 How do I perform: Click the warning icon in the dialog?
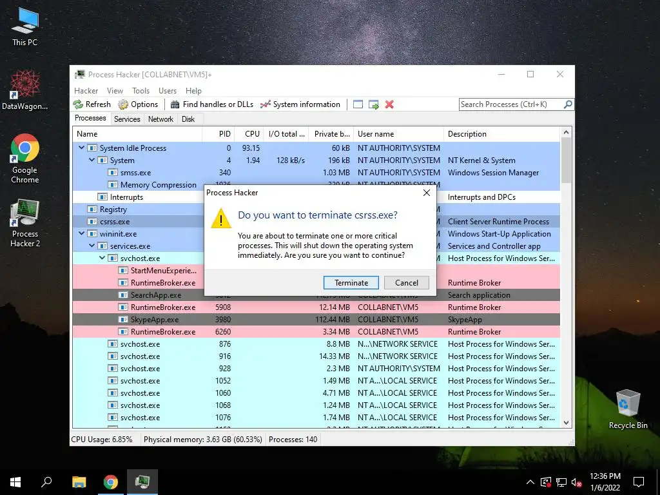pyautogui.click(x=221, y=219)
